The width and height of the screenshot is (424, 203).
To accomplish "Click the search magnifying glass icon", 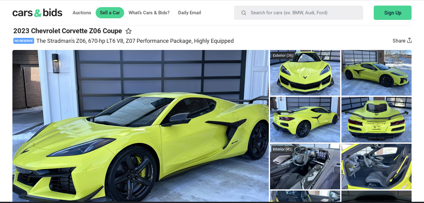I will [x=244, y=13].
